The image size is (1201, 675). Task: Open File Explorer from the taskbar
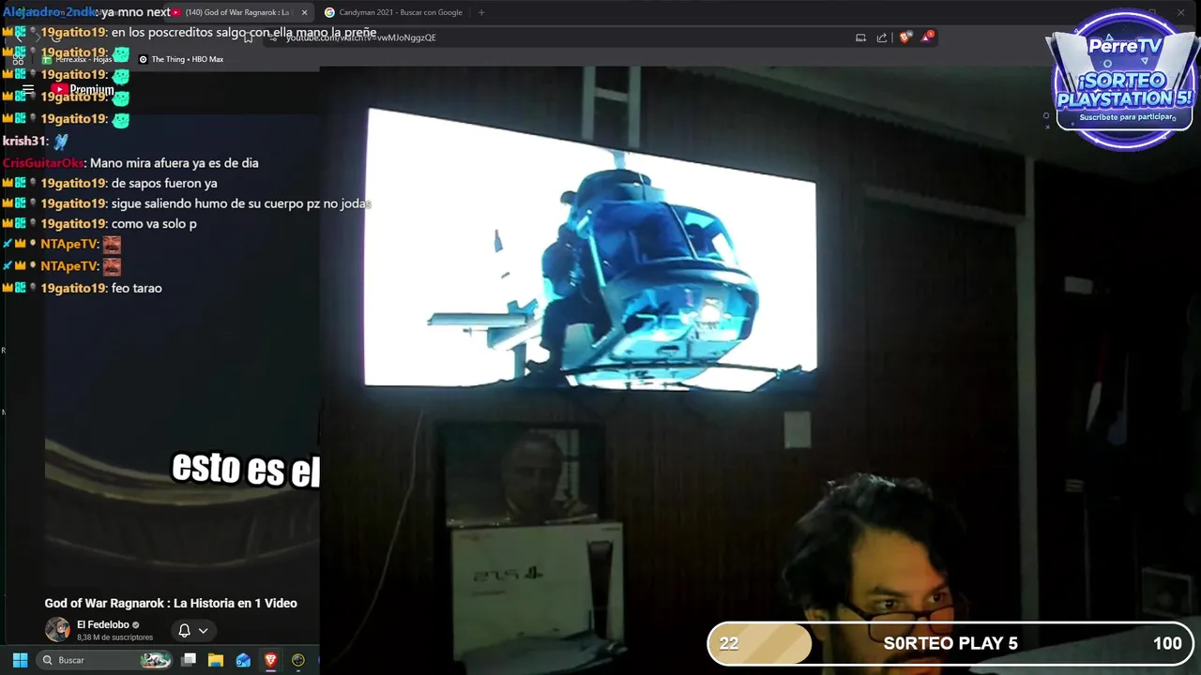[216, 660]
